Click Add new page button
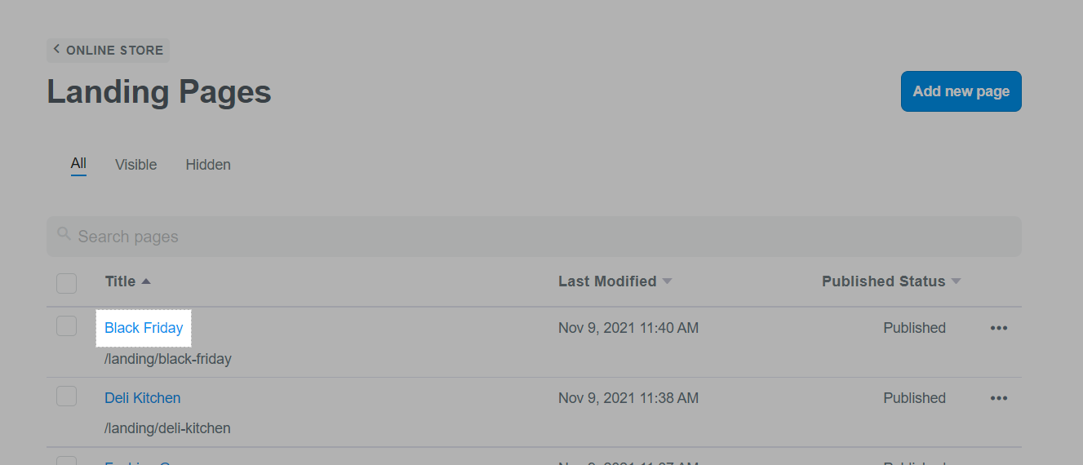This screenshot has height=465, width=1083. 961,91
